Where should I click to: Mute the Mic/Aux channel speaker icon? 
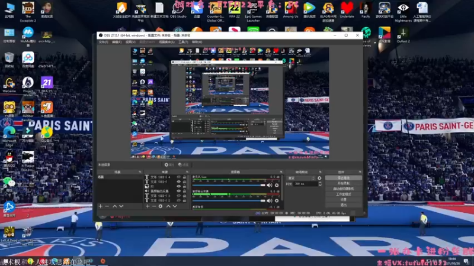click(x=270, y=185)
